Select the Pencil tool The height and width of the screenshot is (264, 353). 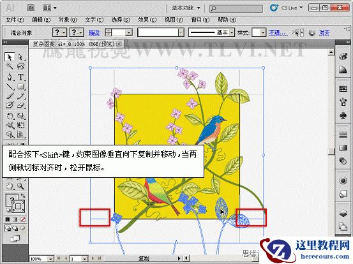pyautogui.click(x=20, y=96)
